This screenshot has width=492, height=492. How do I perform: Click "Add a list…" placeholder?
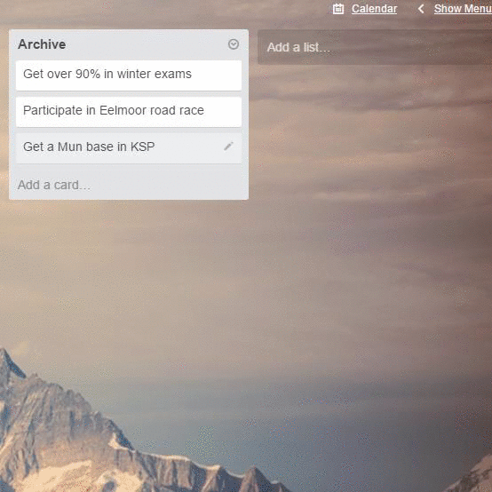pos(298,47)
